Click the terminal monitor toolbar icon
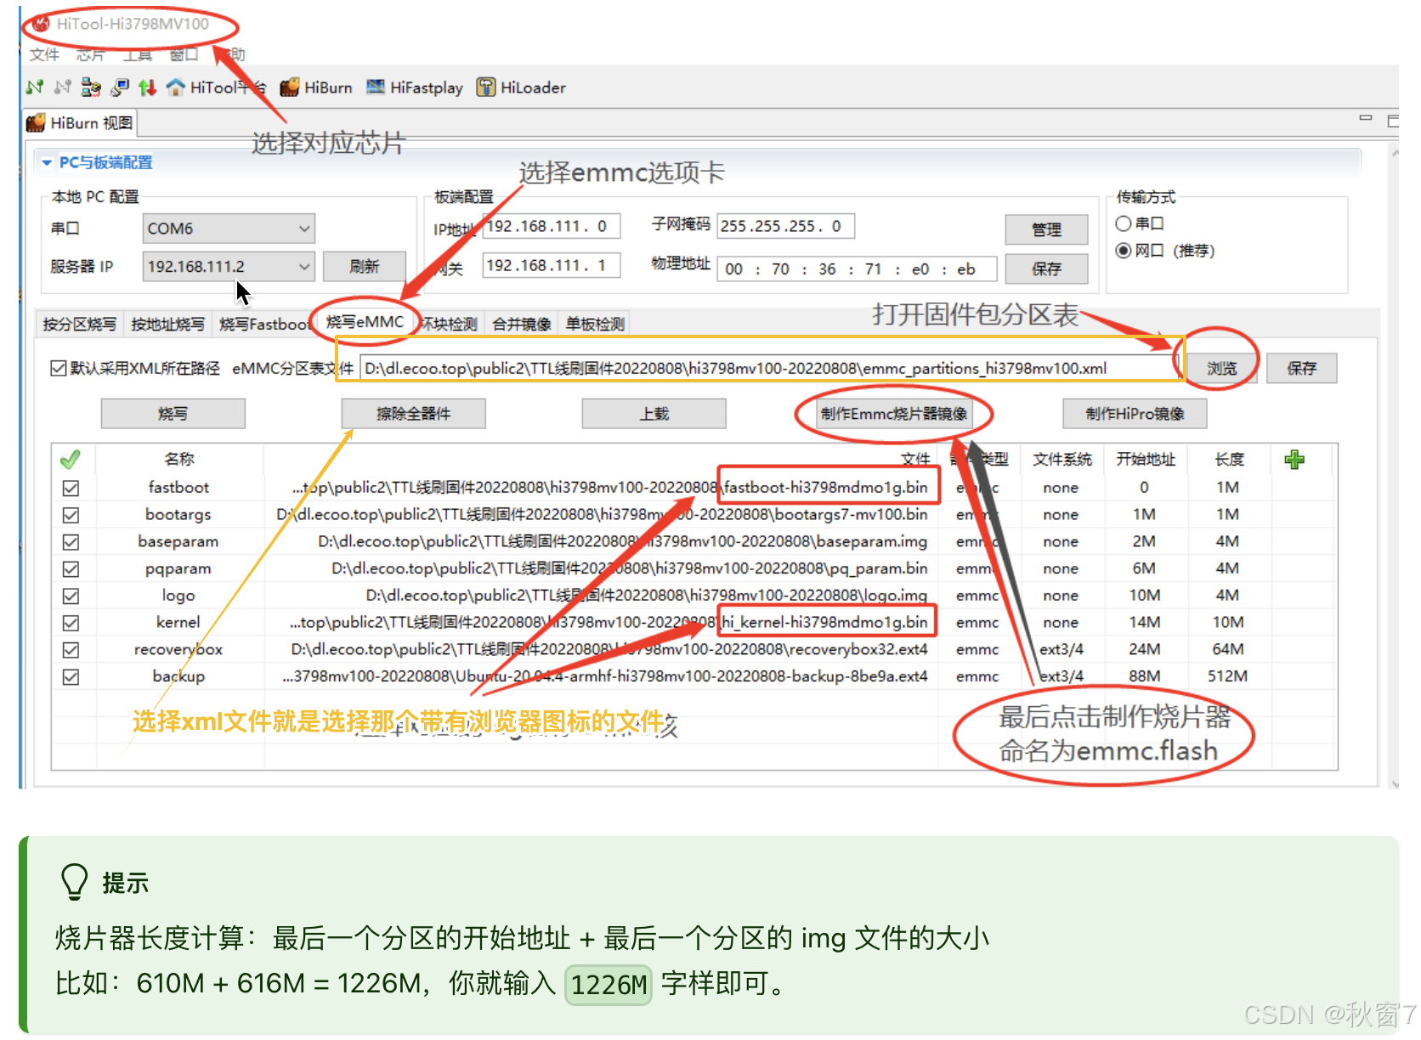Screen dimensions: 1421x1040 point(120,87)
